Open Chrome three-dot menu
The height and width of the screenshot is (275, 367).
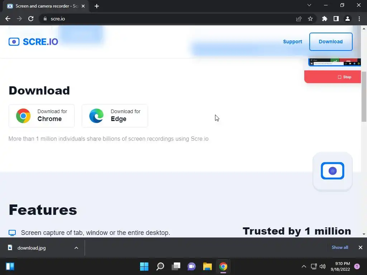[359, 19]
